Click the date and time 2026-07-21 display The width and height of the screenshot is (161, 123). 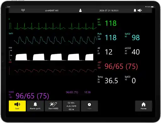click(x=109, y=10)
